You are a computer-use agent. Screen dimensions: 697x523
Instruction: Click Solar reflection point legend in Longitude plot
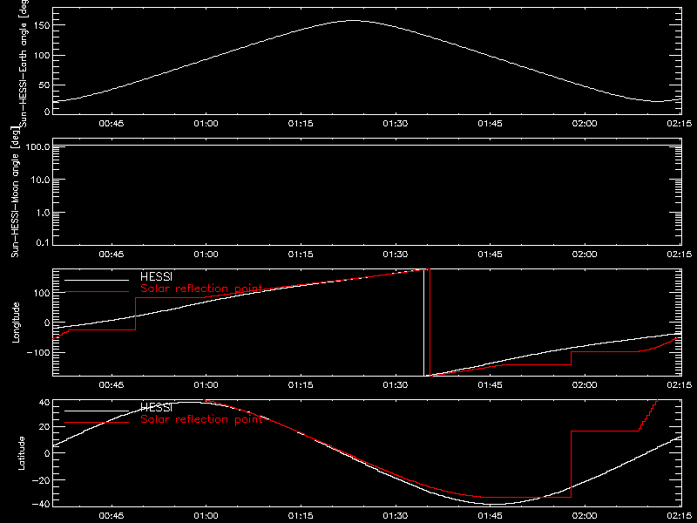pos(201,289)
